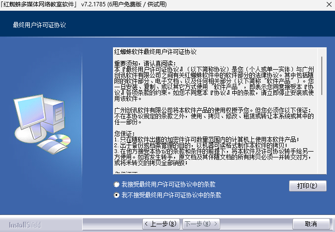Select the 我不接受最终用户许可证协议中的条款 radio button

click(x=116, y=195)
